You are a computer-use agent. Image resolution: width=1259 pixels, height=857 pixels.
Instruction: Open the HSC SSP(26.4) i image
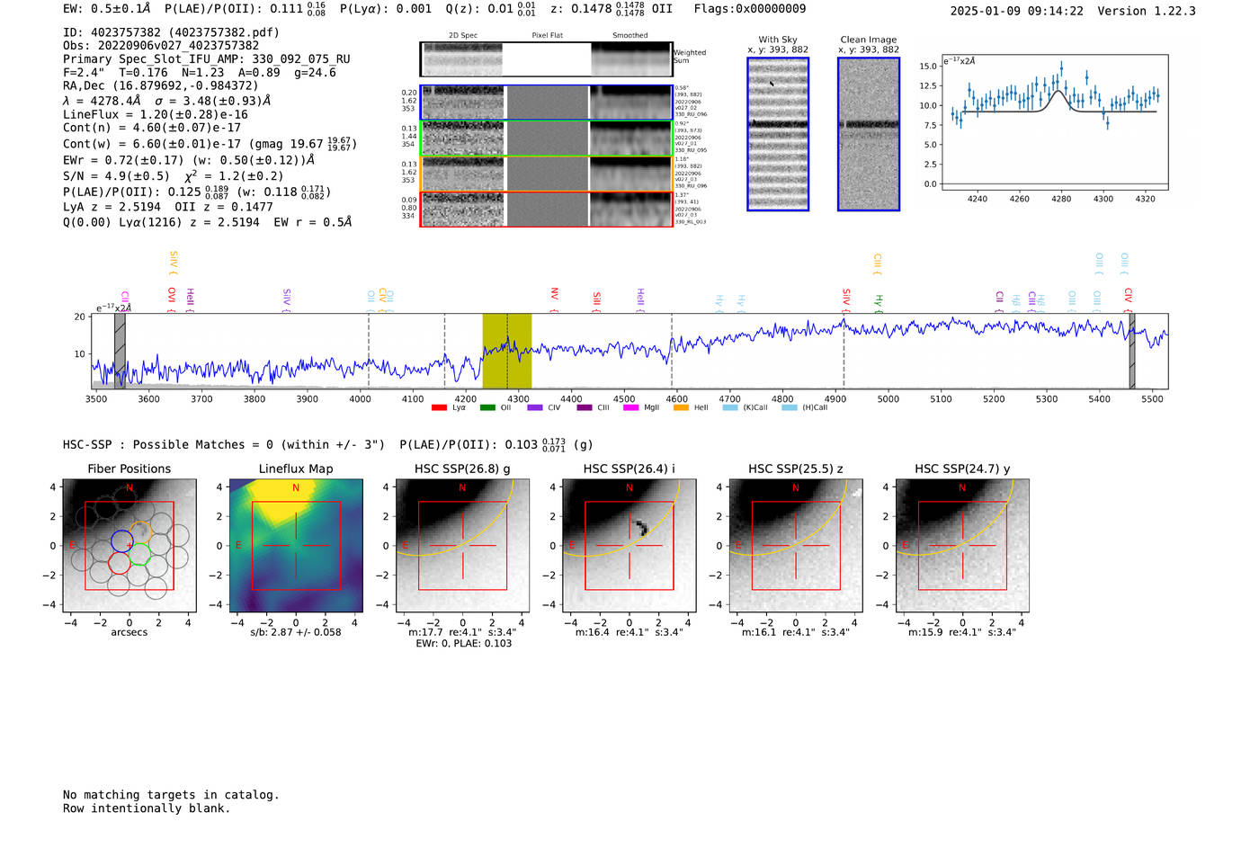(x=629, y=546)
